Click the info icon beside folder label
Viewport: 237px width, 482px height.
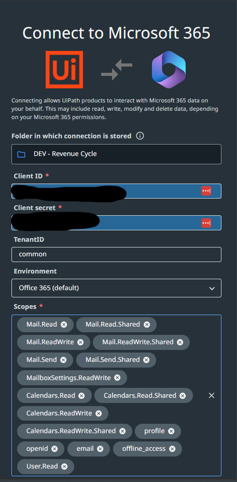pos(140,136)
